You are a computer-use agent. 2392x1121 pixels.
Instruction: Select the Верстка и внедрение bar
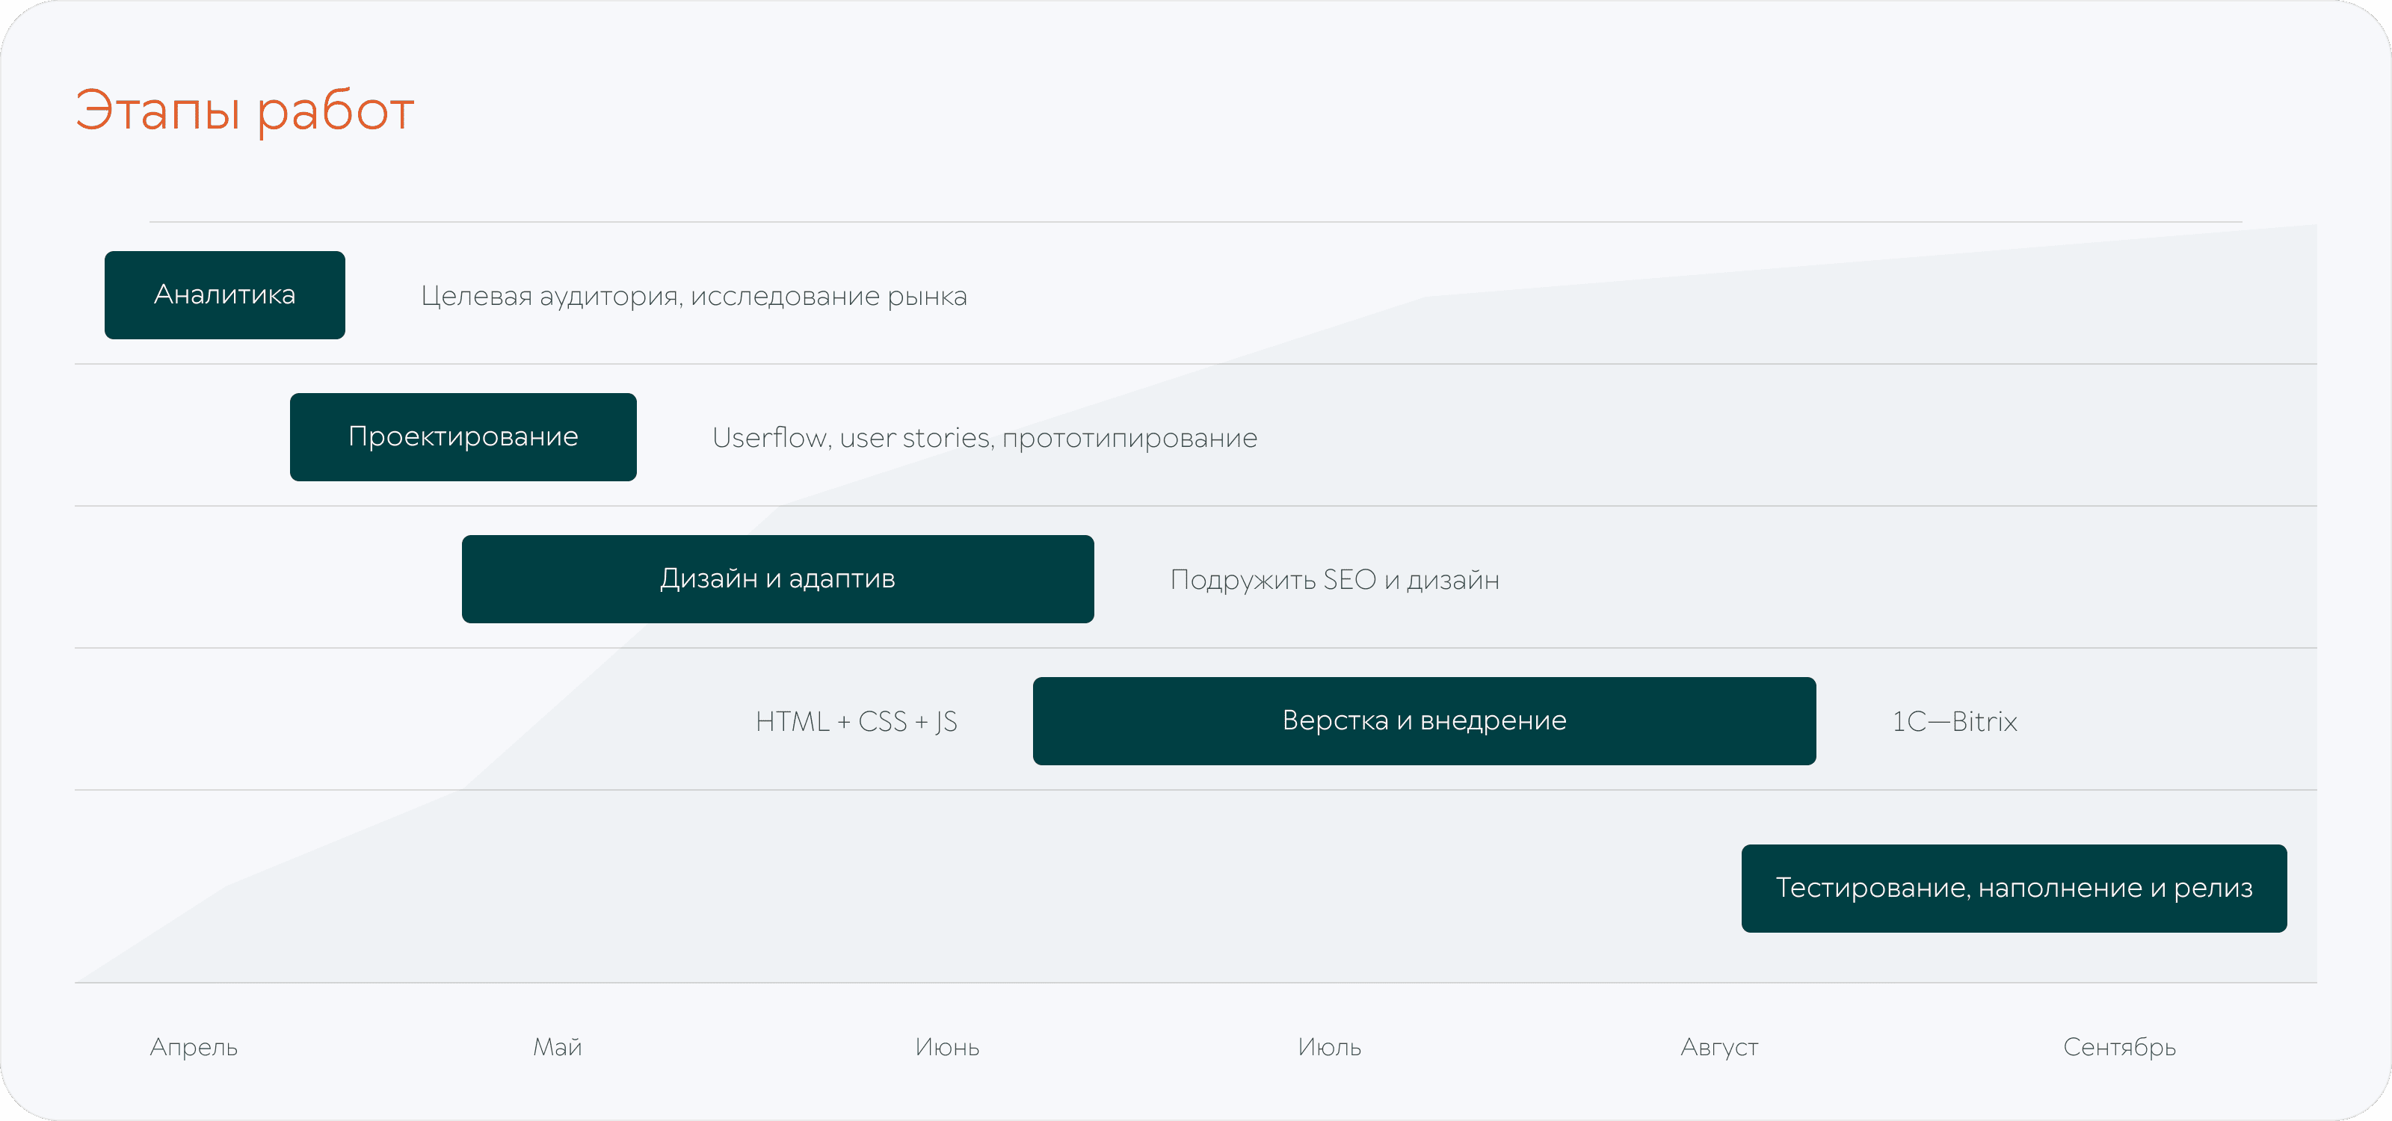[x=1423, y=721]
